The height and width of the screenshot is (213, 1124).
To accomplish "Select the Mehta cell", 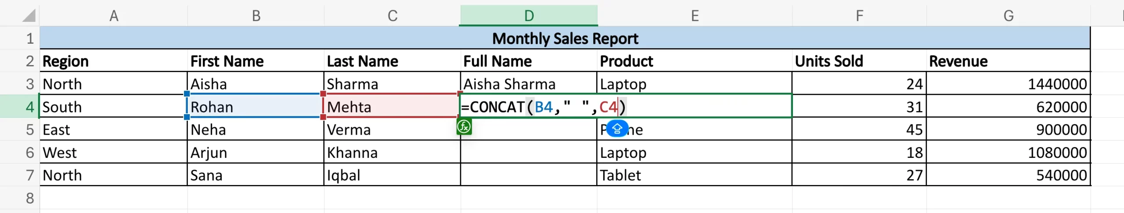I will point(392,107).
